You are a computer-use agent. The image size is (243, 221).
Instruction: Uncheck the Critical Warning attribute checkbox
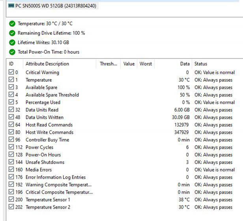coord(11,72)
